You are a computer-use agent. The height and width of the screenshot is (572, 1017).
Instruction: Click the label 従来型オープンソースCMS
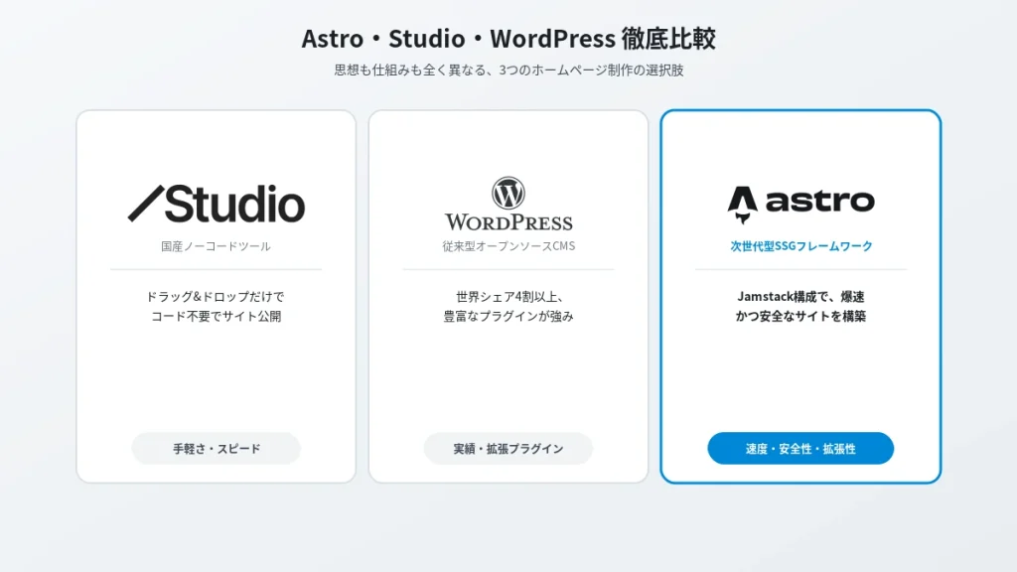(x=508, y=246)
